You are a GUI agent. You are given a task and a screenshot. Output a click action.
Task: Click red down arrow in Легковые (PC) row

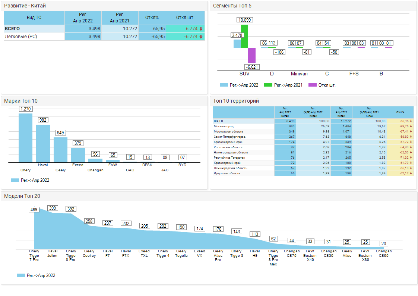(201, 37)
